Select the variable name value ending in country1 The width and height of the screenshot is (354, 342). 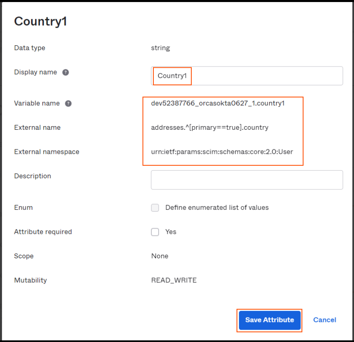pyautogui.click(x=218, y=103)
